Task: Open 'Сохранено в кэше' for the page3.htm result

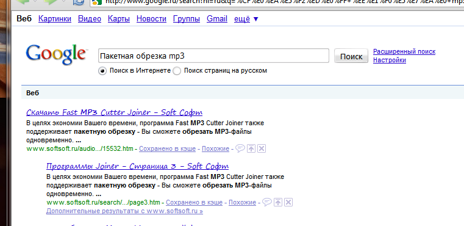Action: click(194, 203)
